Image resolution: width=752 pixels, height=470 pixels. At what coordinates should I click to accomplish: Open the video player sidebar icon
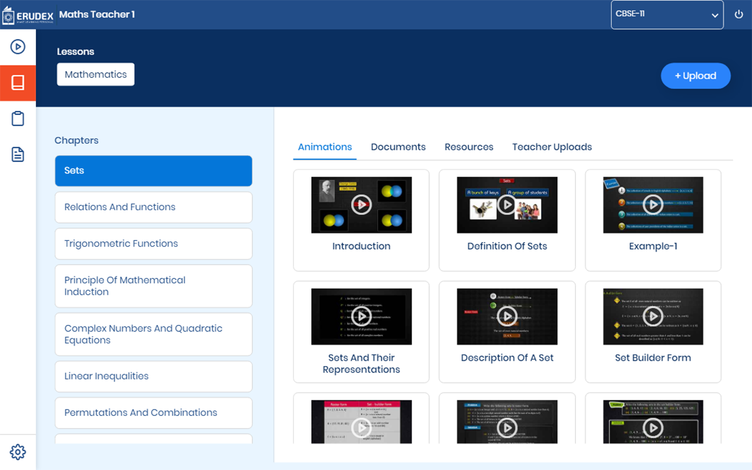18,47
